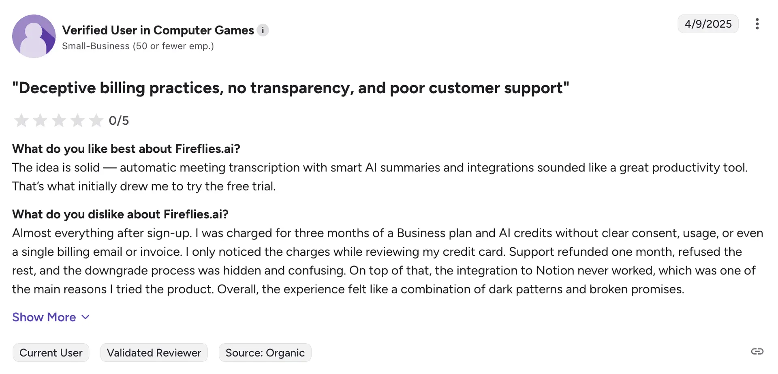778x374 pixels.
Task: Click the second rating star
Action: click(40, 120)
